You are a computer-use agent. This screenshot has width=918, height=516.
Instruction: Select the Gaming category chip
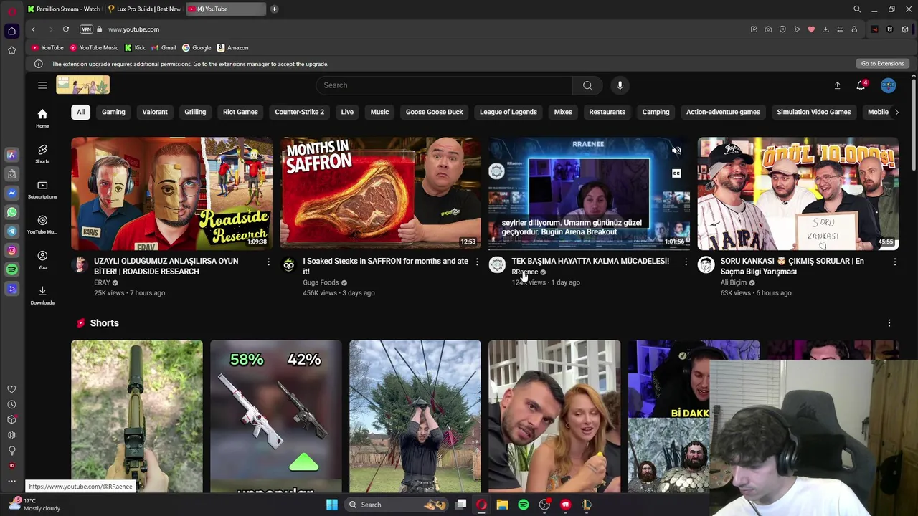[x=113, y=112]
